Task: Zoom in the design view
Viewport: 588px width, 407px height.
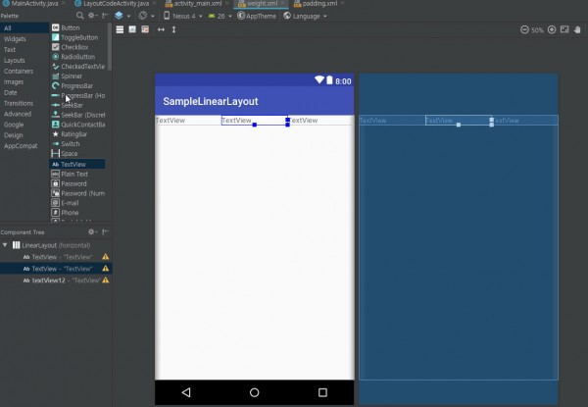Action: click(x=552, y=29)
